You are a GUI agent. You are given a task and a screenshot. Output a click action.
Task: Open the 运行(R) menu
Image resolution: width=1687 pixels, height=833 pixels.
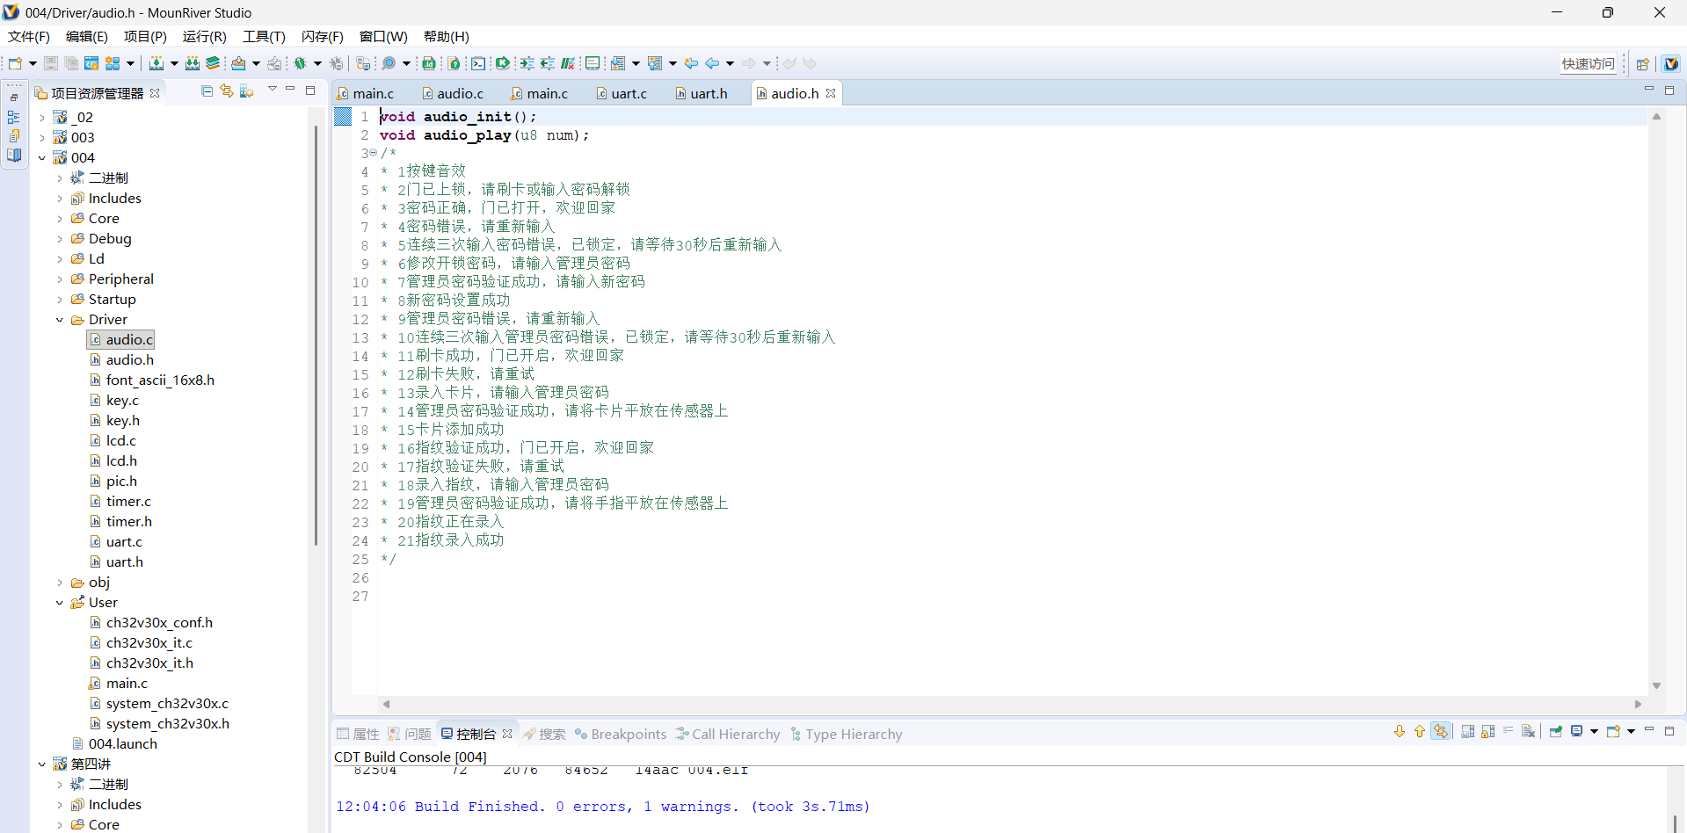click(x=204, y=36)
